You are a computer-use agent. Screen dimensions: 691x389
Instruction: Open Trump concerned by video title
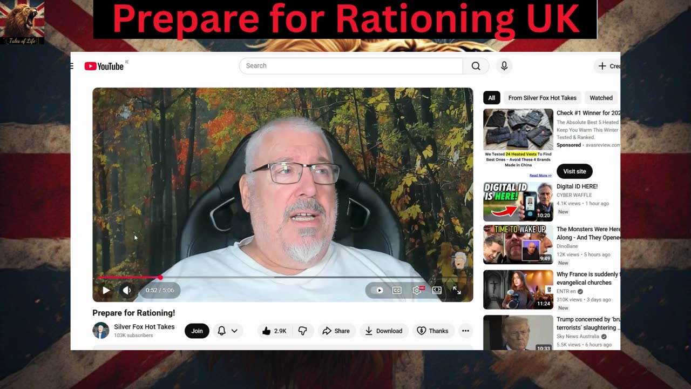point(588,323)
